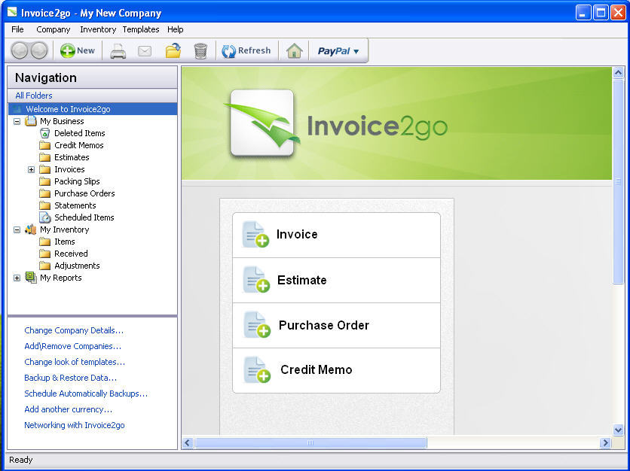Click the vertical scrollbar down arrow
Screen dimensions: 630x471
click(x=619, y=430)
